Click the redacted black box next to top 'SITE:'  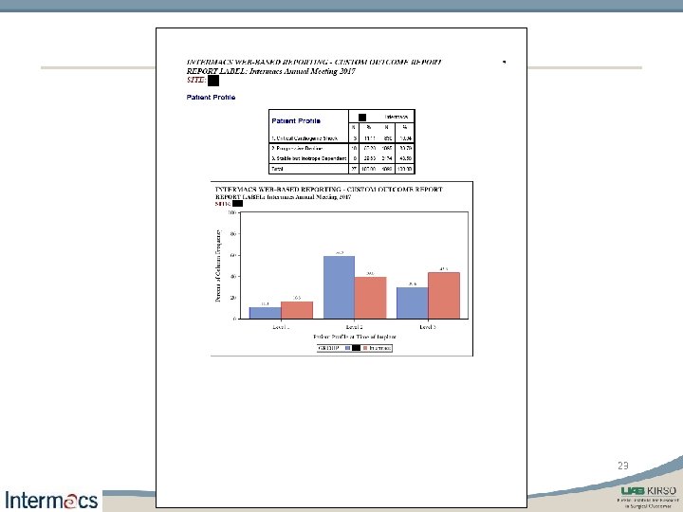[x=213, y=81]
